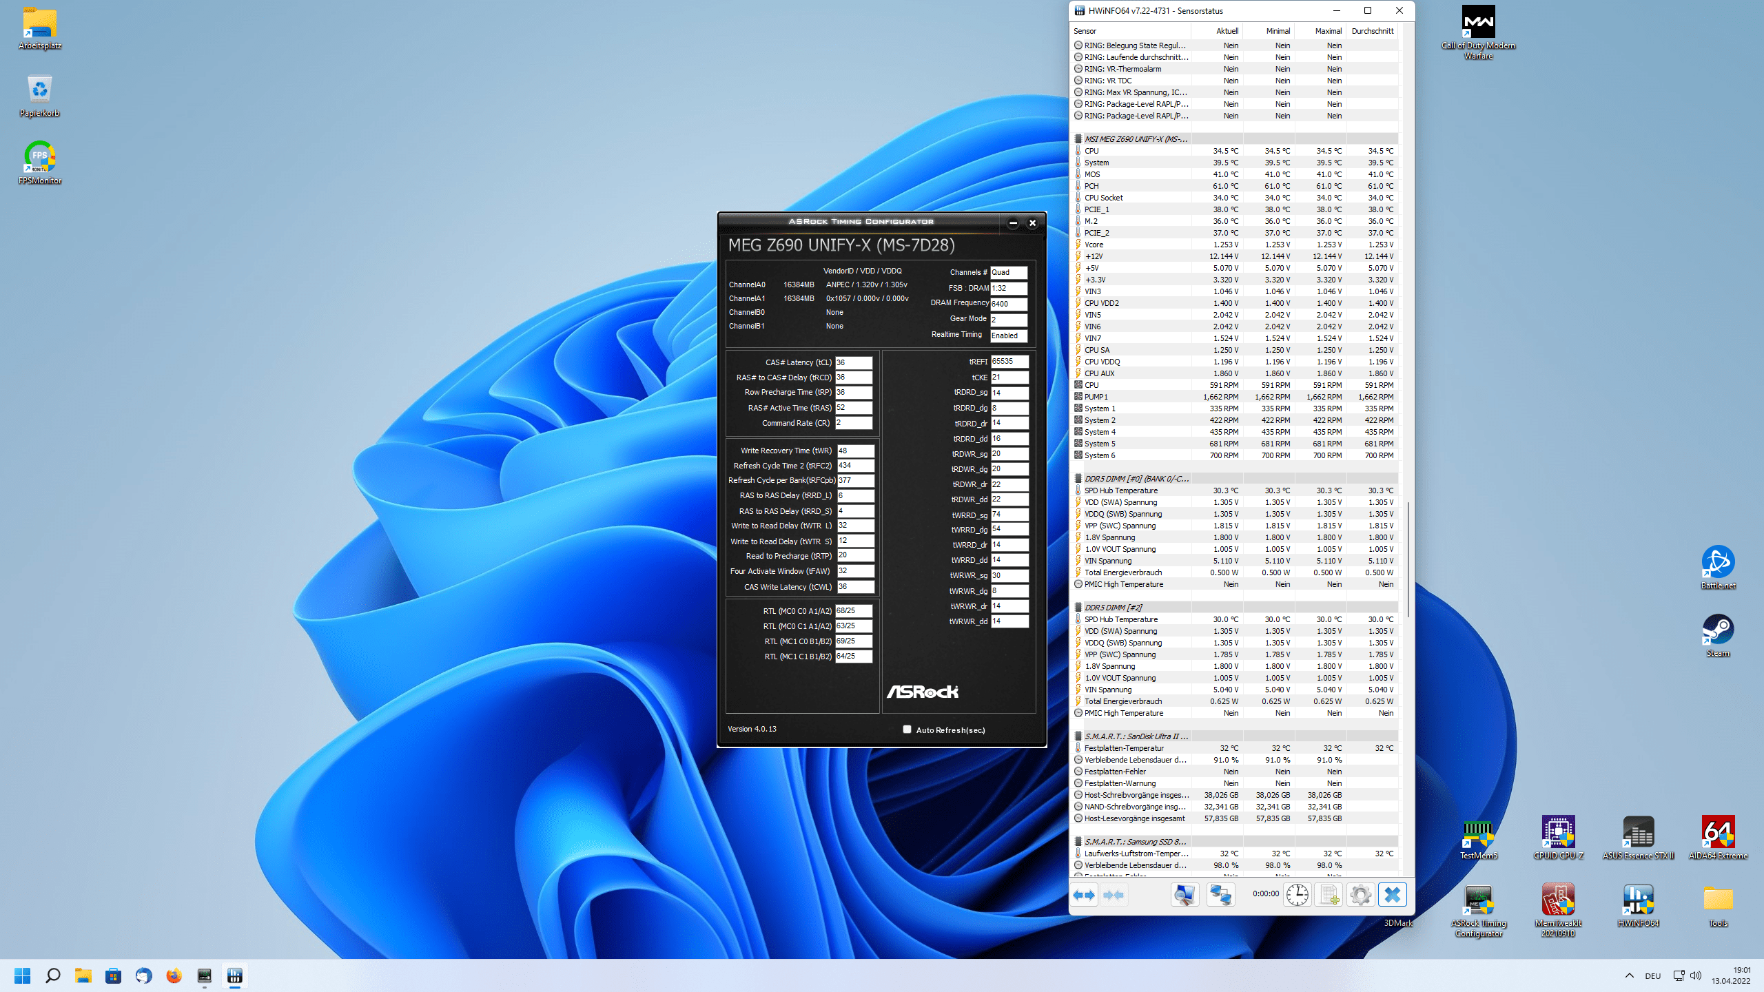Click the RTL (MC0 C0 A1/A2) field

click(854, 611)
